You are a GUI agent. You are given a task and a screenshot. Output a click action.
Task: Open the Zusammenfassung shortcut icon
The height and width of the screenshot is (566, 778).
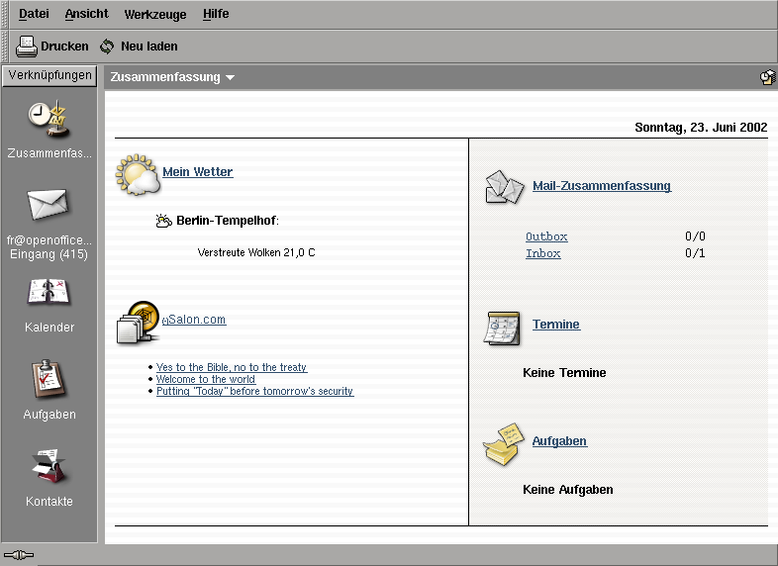(x=49, y=119)
